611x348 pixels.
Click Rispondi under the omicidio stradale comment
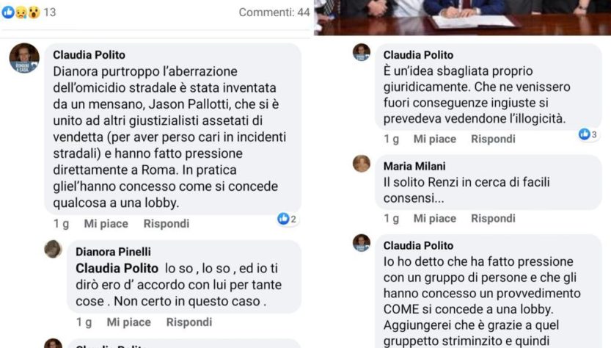pos(167,223)
